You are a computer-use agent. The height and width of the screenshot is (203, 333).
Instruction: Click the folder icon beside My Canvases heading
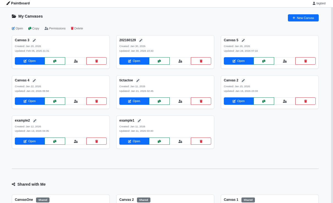click(14, 16)
